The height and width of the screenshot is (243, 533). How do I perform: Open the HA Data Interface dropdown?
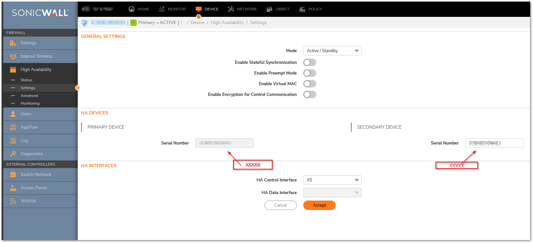point(332,193)
